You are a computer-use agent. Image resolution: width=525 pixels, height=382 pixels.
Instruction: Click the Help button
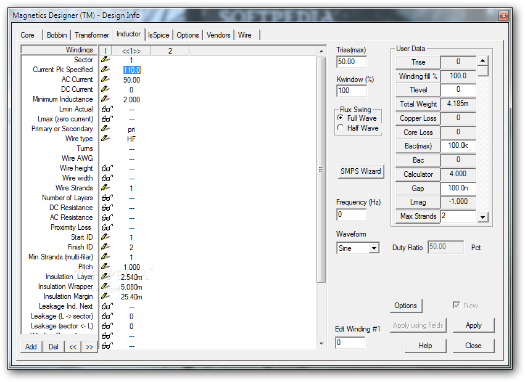425,346
